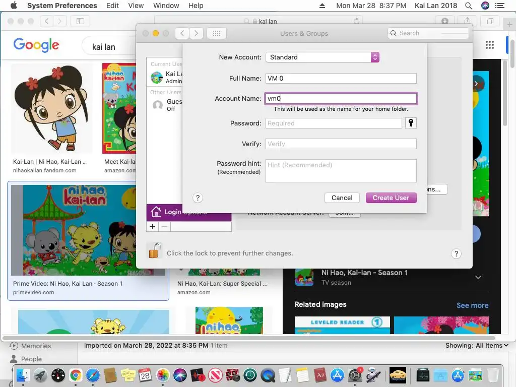Viewport: 516px width, 387px height.
Task: Open help in the new account sheet
Action: pos(198,198)
